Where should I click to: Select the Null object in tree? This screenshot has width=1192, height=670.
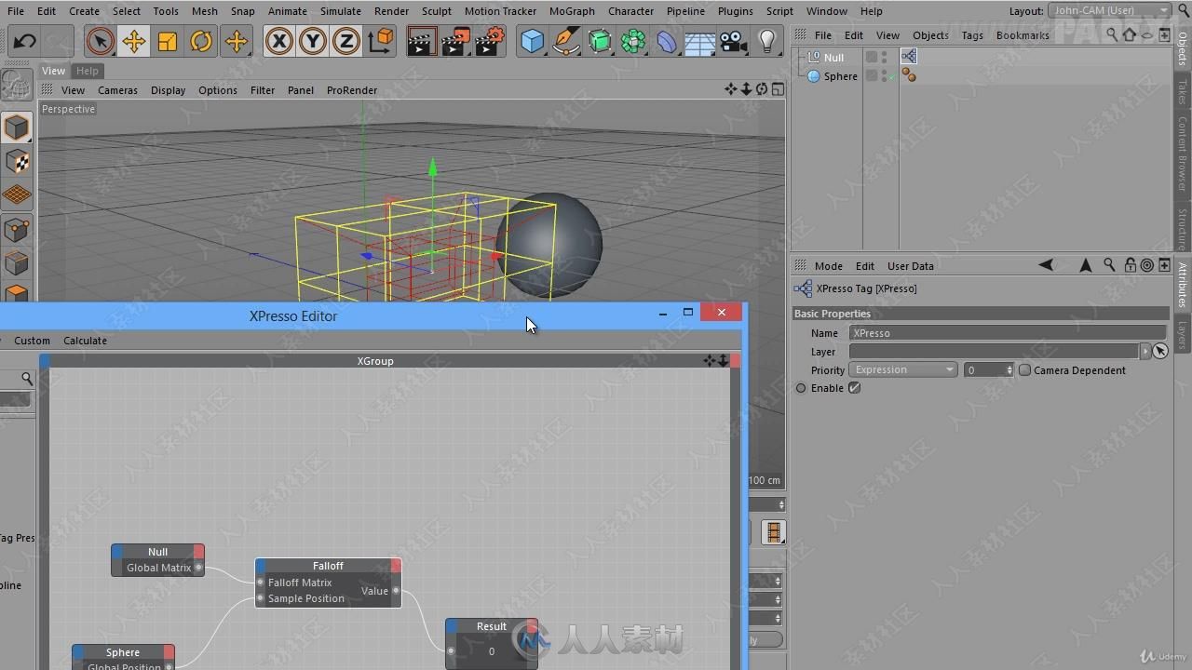tap(833, 57)
